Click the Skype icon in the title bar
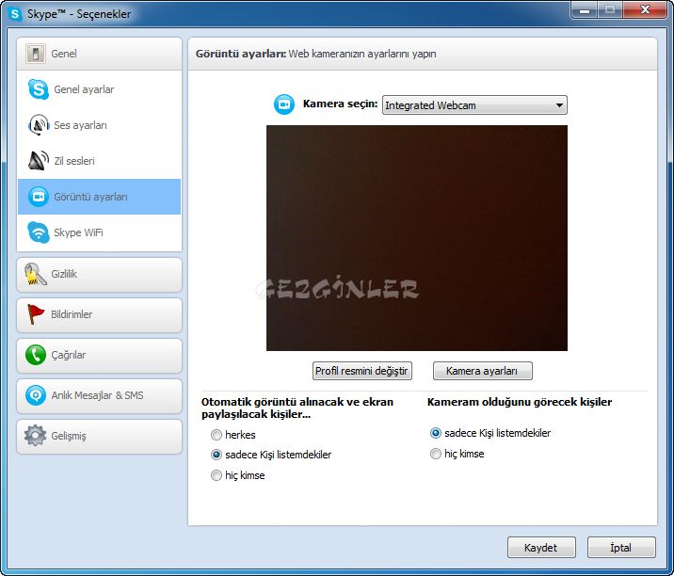 pyautogui.click(x=15, y=14)
